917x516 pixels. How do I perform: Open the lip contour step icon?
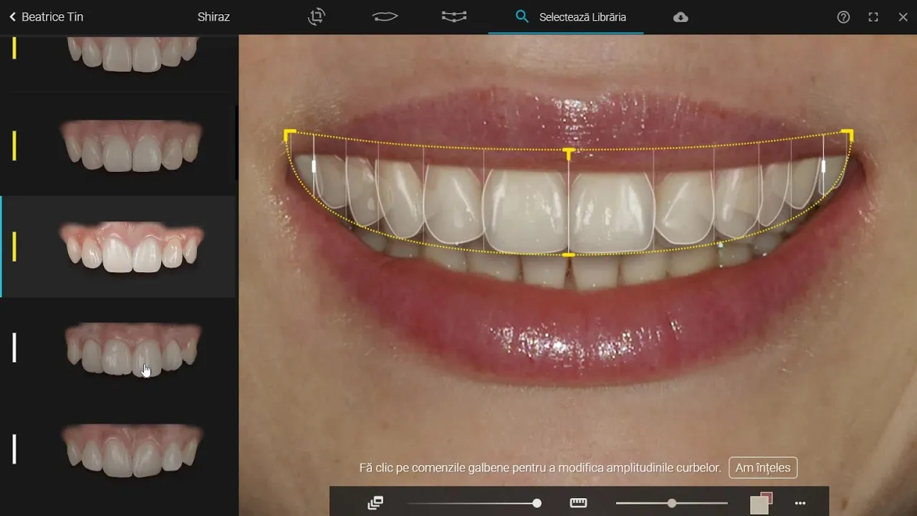(385, 16)
